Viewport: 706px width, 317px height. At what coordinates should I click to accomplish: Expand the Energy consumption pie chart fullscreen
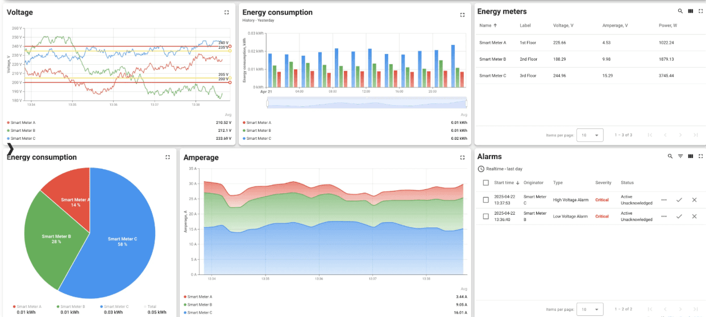click(x=168, y=157)
